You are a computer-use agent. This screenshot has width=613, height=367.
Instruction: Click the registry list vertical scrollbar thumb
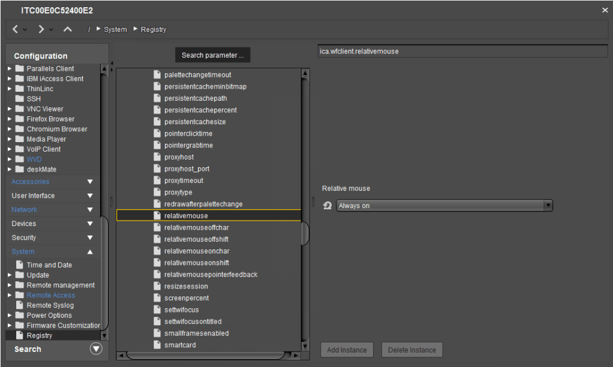point(305,233)
